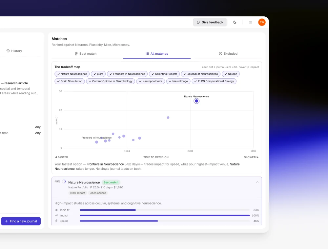Toggle dark mode moon icon
Viewport: 328px width, 249px height.
point(235,22)
